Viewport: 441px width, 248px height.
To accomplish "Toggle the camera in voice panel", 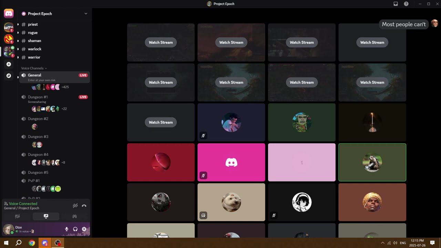I will coord(17,216).
